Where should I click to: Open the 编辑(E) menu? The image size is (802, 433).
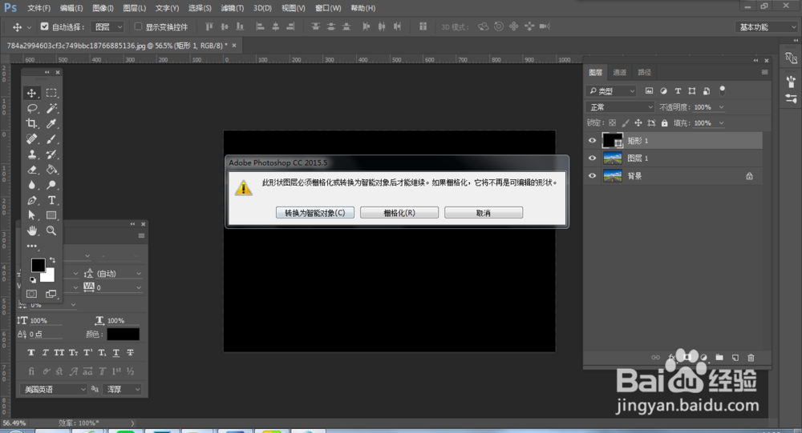[71, 8]
